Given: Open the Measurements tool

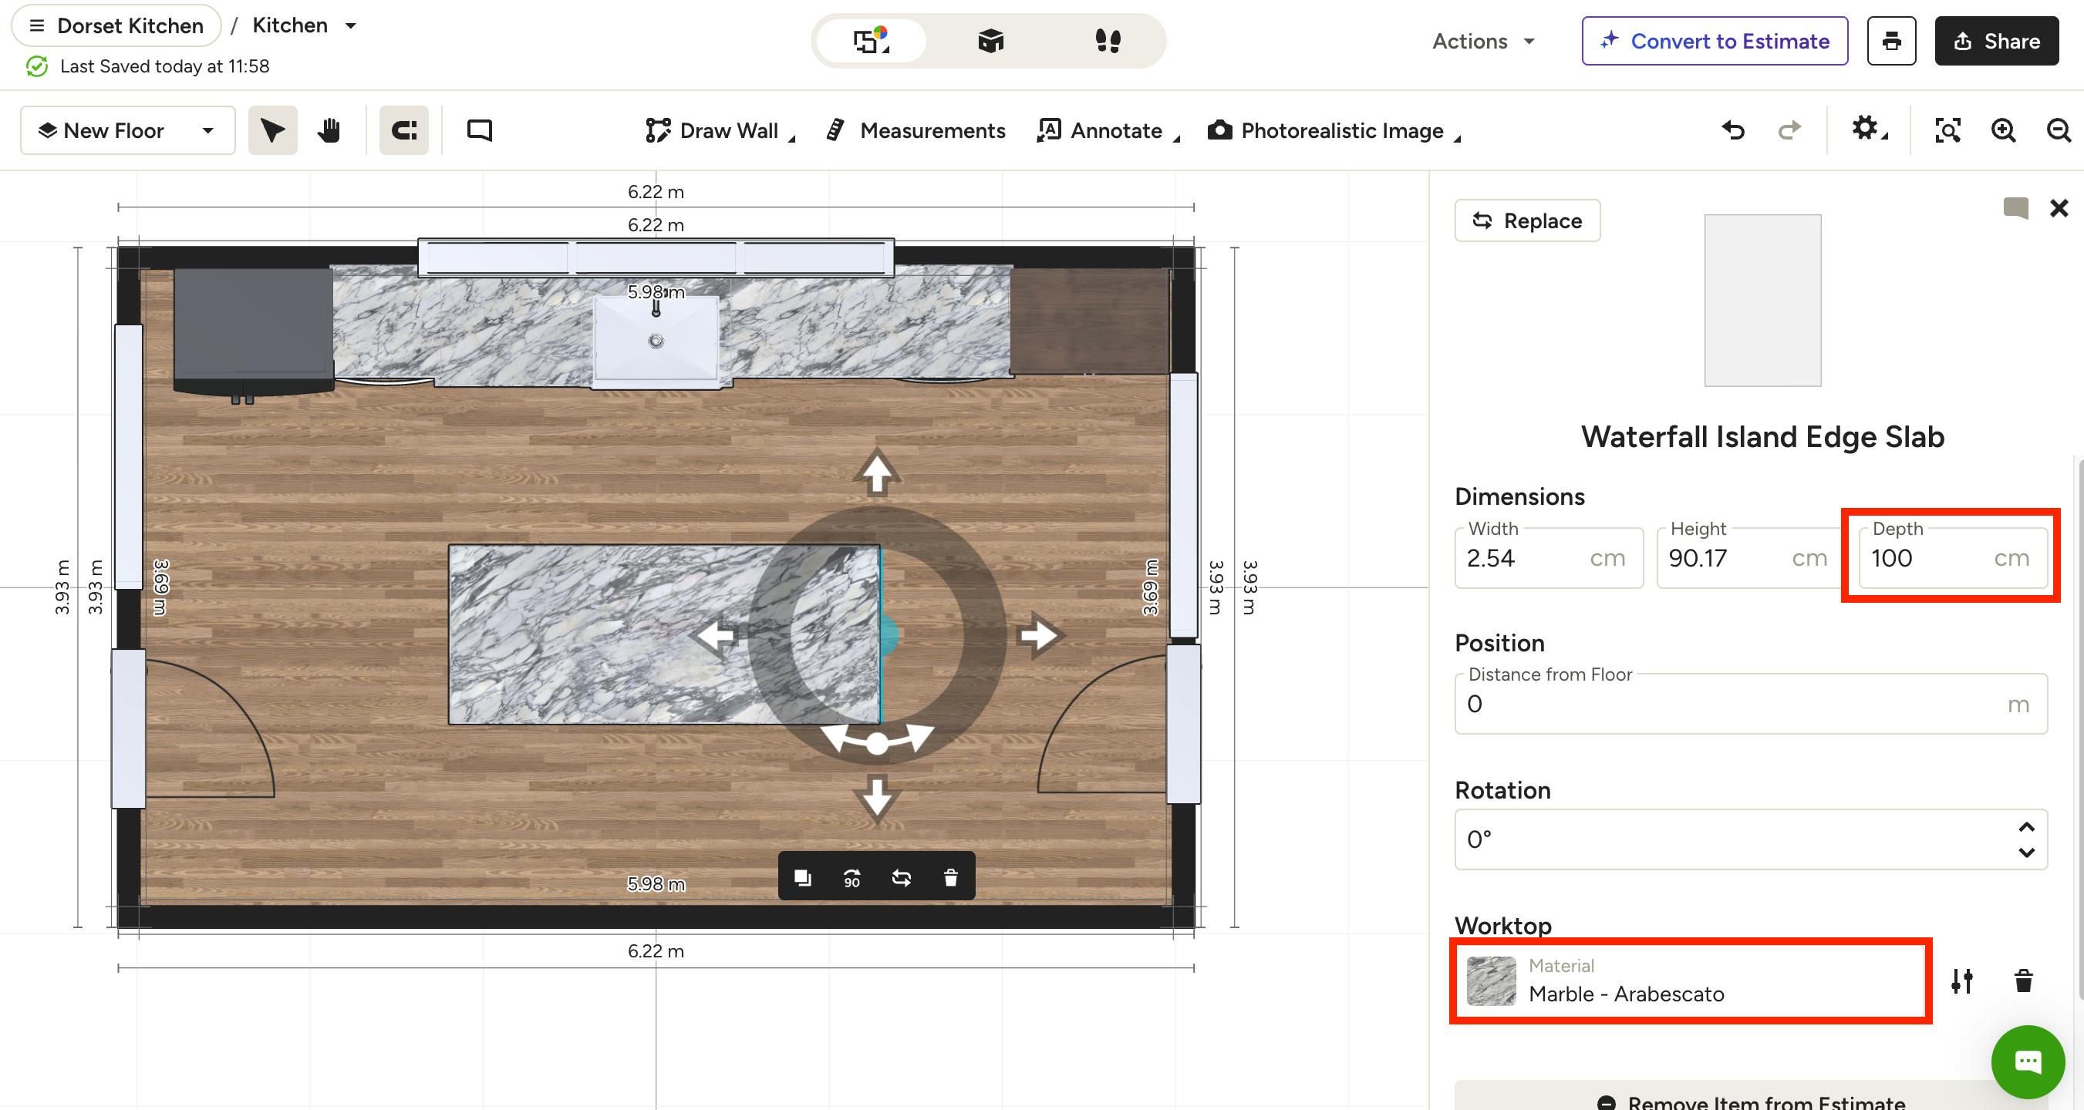Looking at the screenshot, I should (x=916, y=130).
